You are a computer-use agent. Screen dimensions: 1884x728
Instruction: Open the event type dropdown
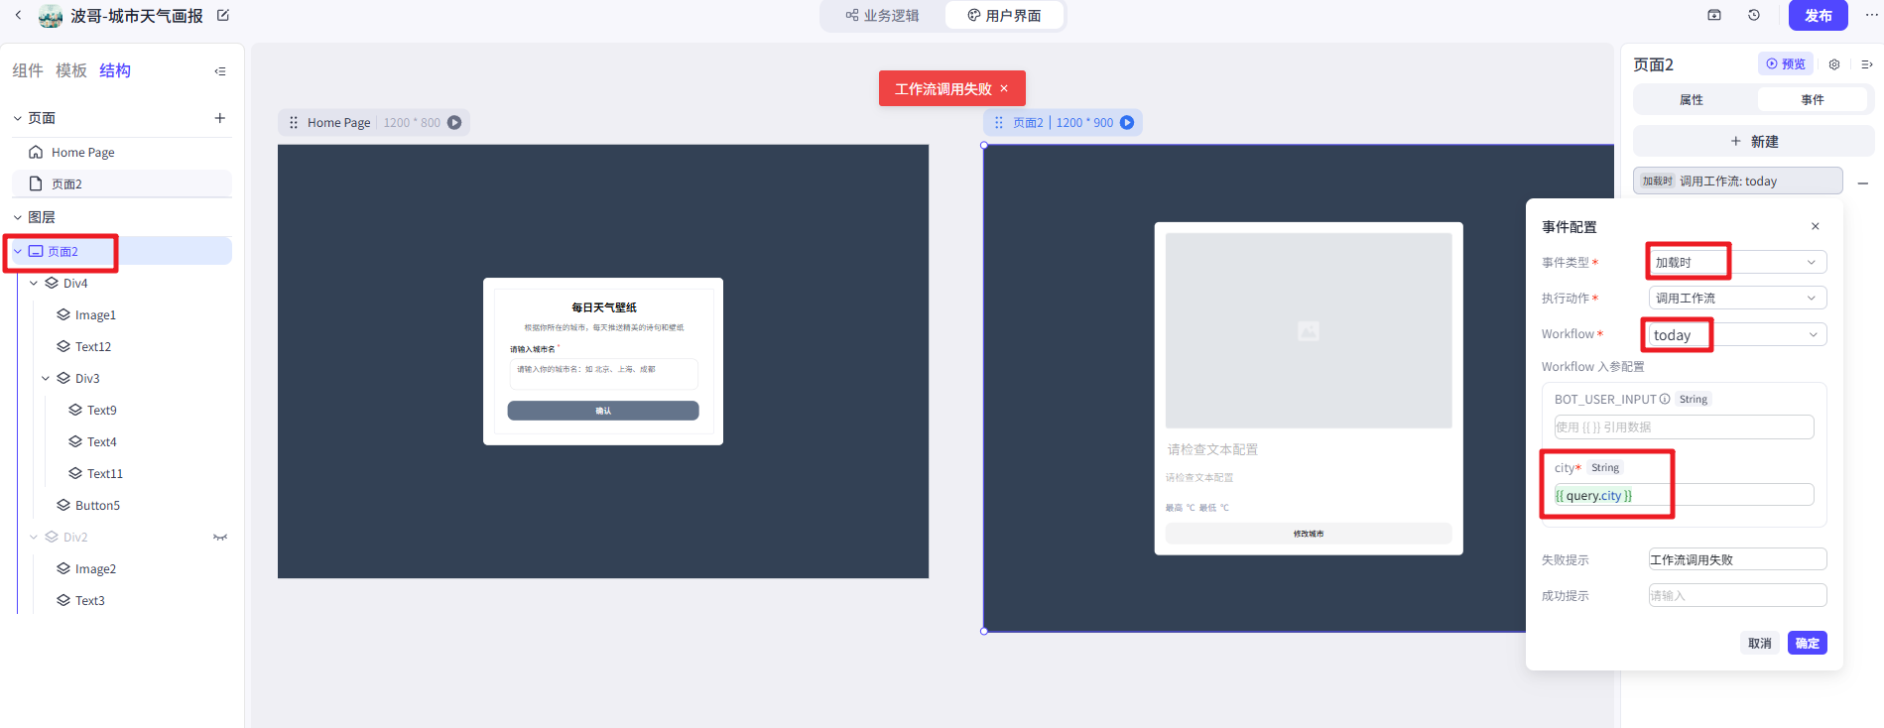pos(1736,263)
